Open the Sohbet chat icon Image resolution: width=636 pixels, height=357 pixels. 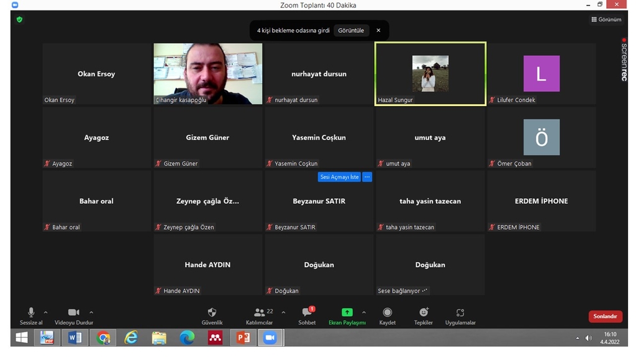[307, 313]
